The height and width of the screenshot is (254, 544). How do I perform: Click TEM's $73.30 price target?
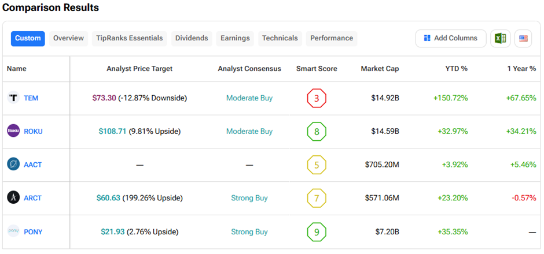[x=104, y=98]
